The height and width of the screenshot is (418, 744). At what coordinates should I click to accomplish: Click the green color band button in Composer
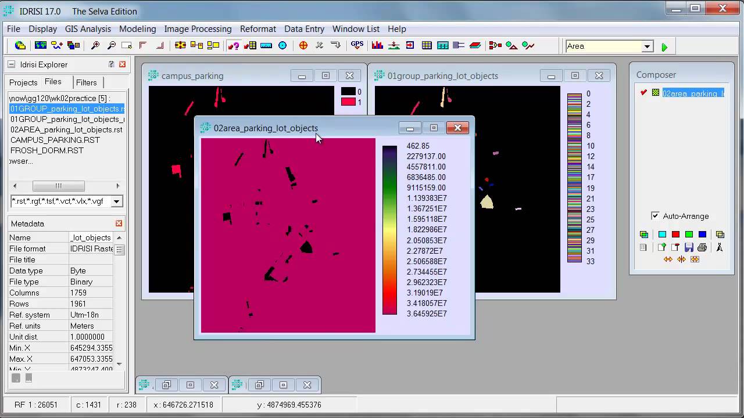click(689, 235)
